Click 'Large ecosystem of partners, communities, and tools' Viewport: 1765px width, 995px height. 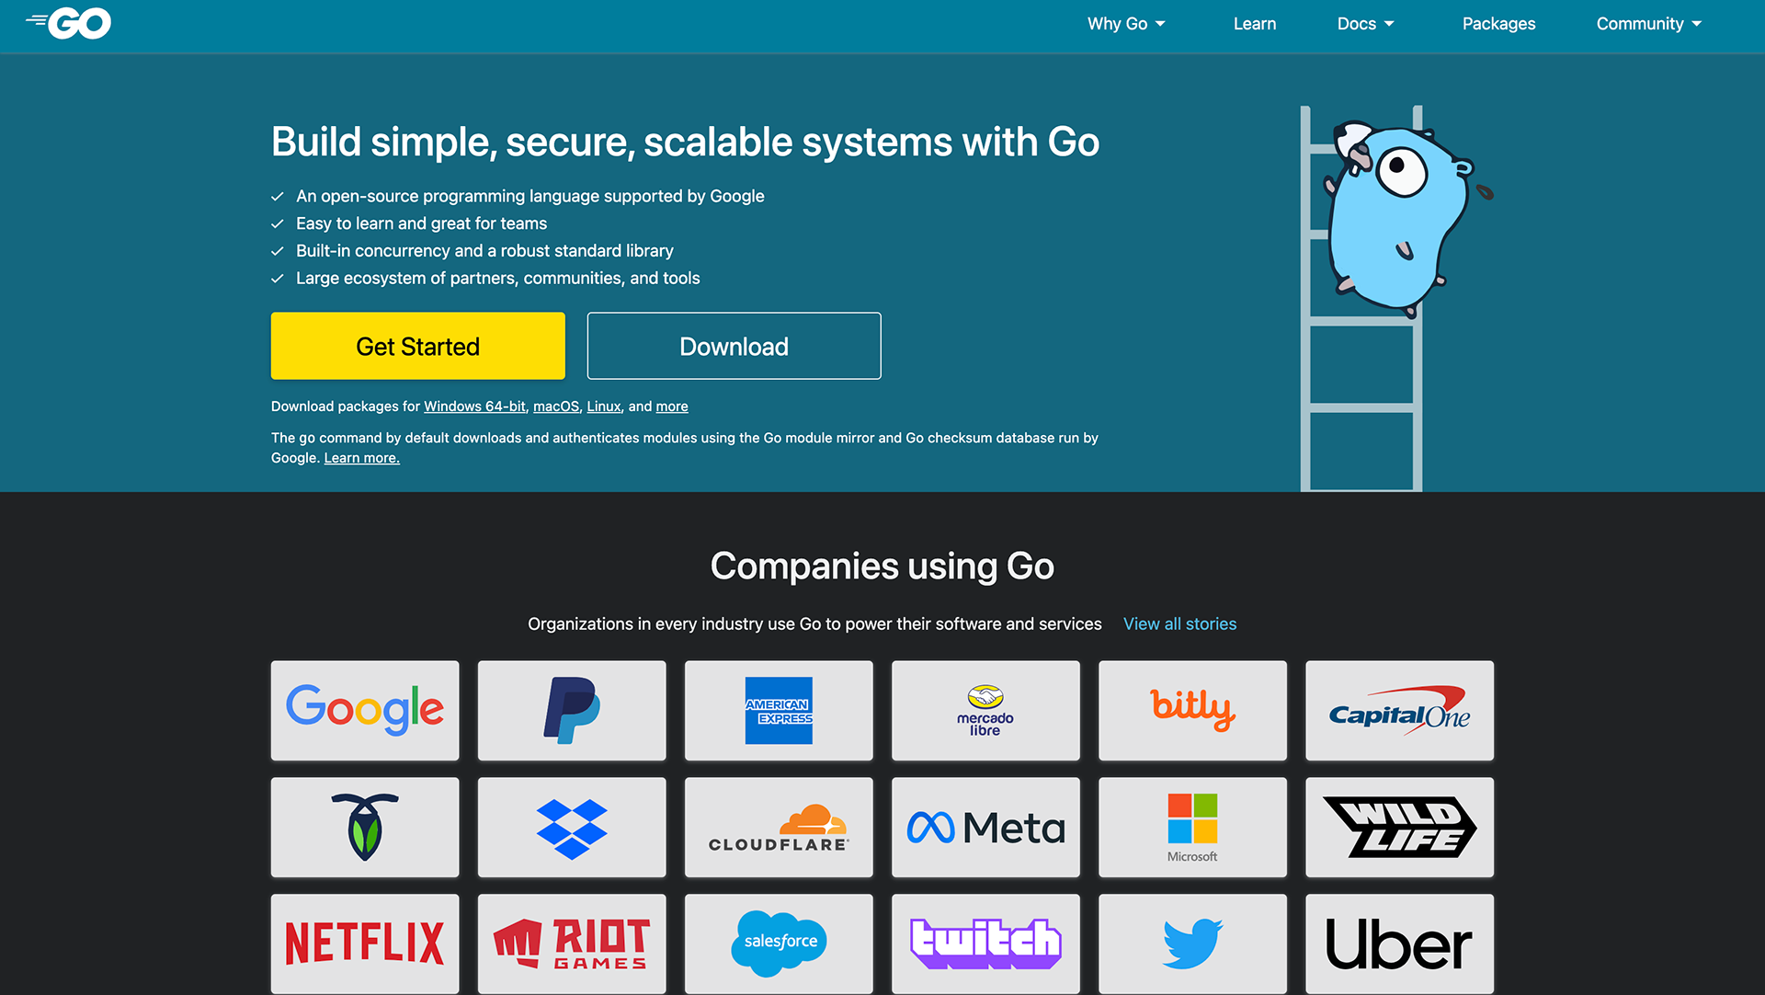coord(497,278)
